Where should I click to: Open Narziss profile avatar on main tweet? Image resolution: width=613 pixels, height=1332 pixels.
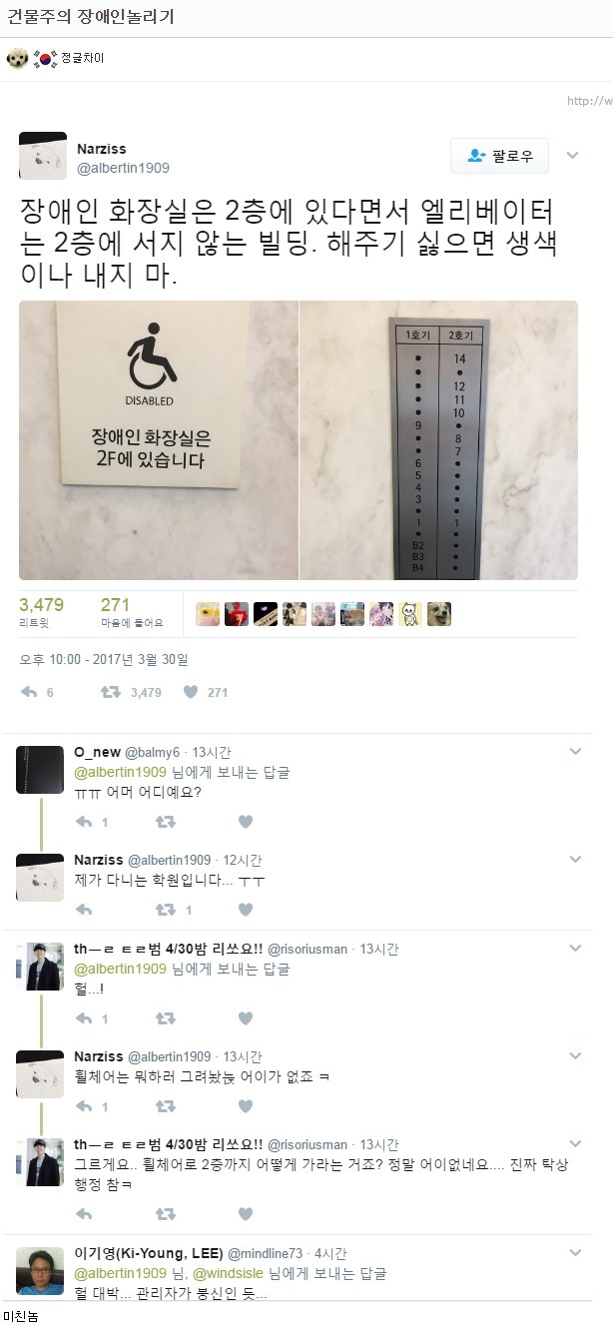coord(43,156)
